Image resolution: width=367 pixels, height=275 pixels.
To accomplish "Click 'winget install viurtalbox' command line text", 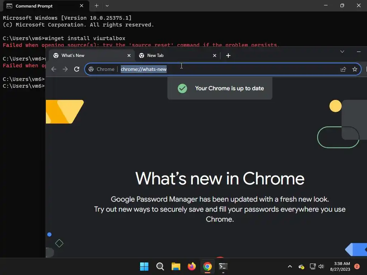I will [85, 38].
